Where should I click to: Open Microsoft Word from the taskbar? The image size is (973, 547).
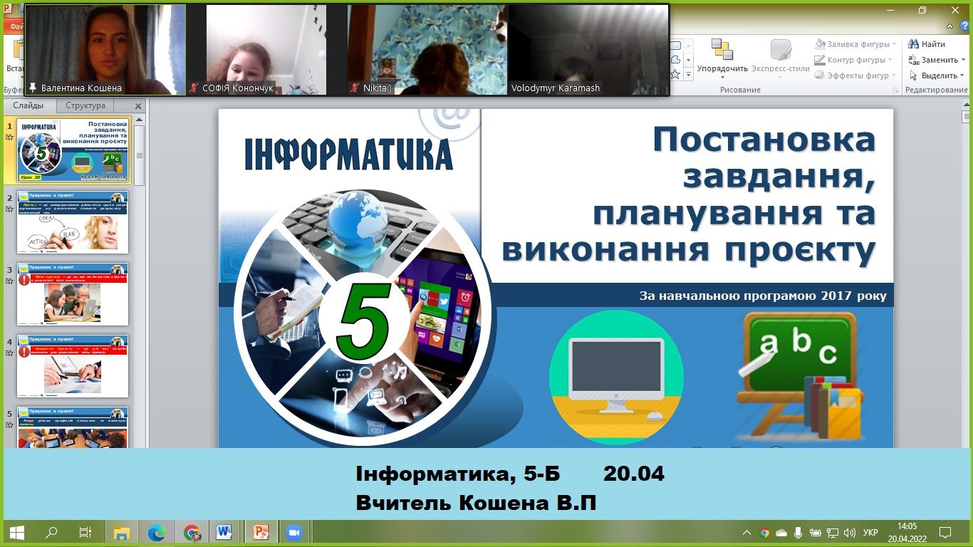[224, 532]
